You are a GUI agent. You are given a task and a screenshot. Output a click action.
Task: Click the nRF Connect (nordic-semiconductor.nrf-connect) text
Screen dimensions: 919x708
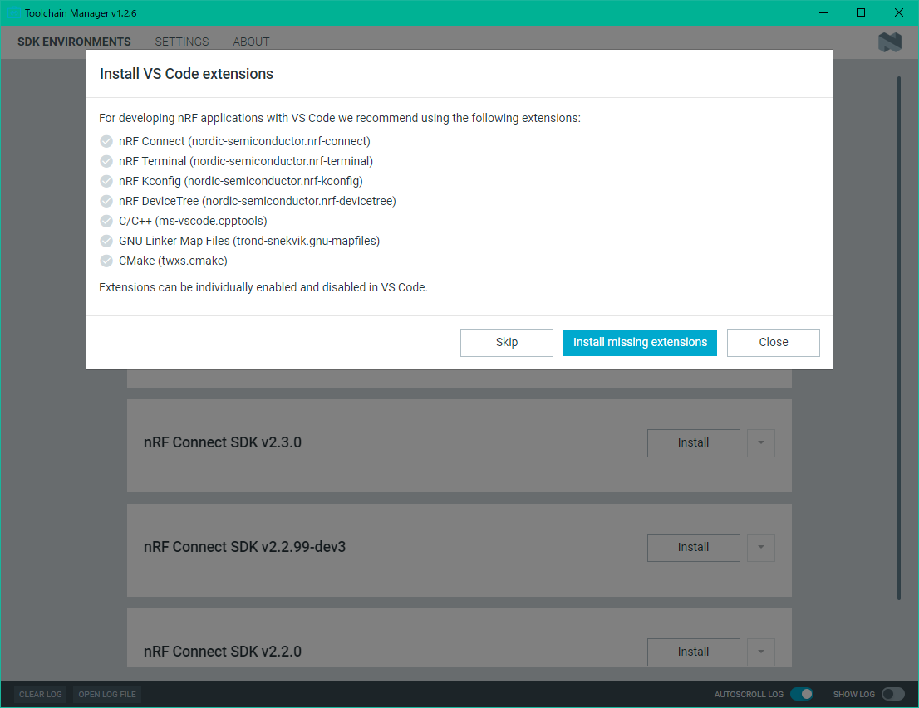[244, 141]
